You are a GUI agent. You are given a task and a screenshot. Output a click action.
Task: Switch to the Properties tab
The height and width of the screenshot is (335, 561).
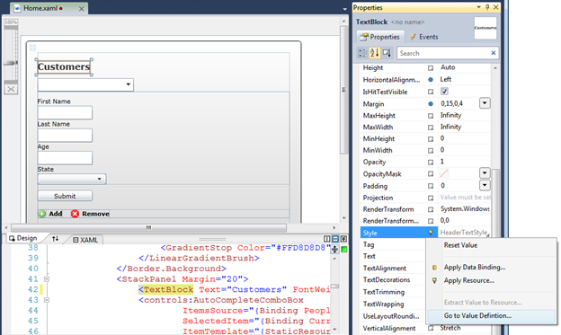pyautogui.click(x=380, y=37)
